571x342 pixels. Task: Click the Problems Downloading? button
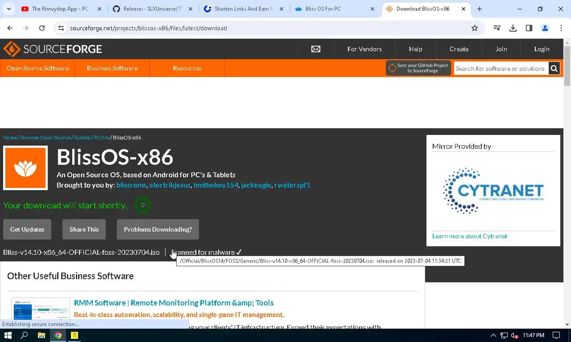click(x=158, y=229)
